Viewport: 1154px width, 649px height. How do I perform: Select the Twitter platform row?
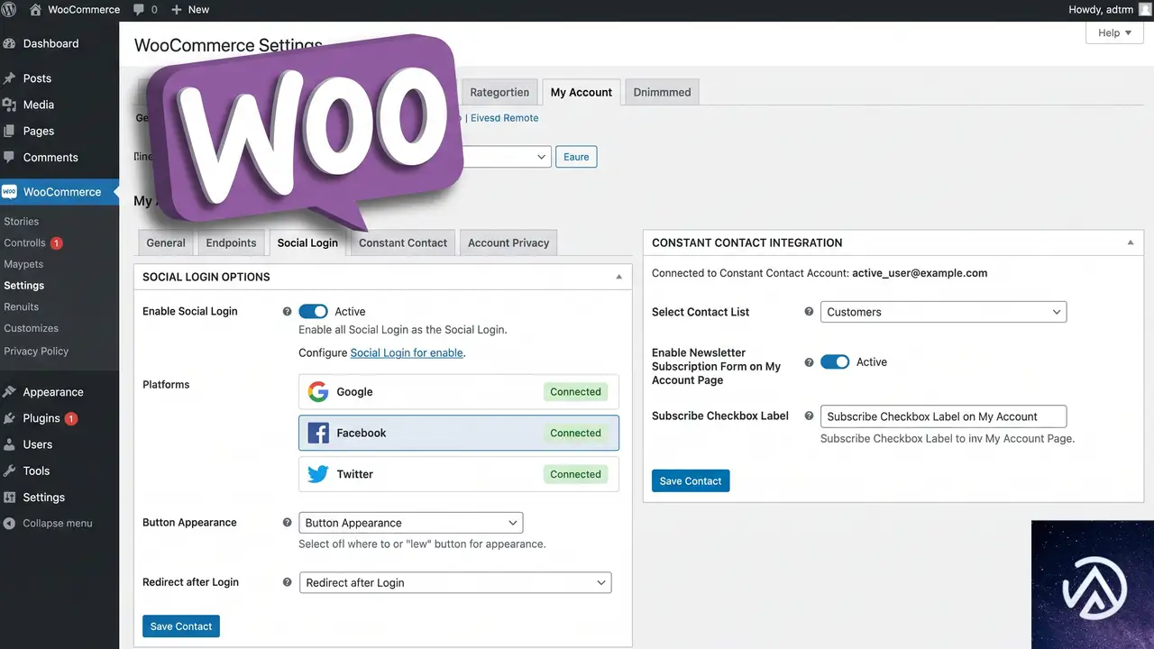click(459, 474)
